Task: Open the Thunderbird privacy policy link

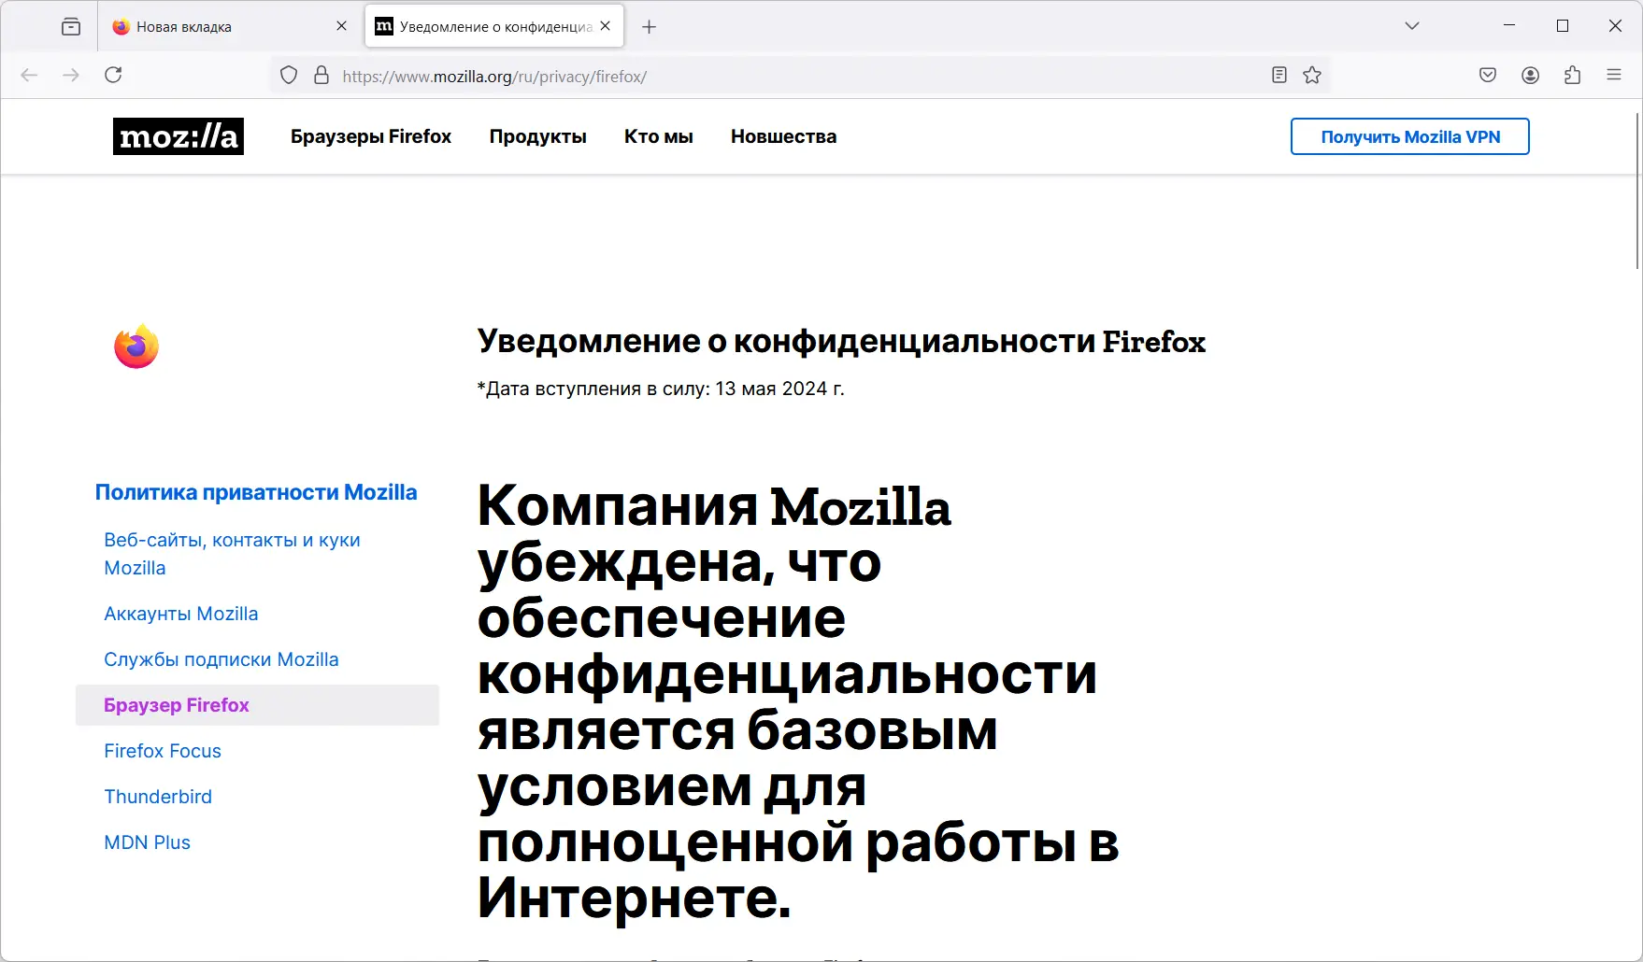Action: coord(157,796)
